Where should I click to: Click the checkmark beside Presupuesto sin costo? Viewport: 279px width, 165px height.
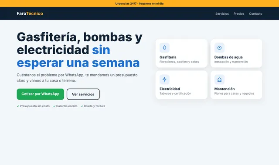18,106
